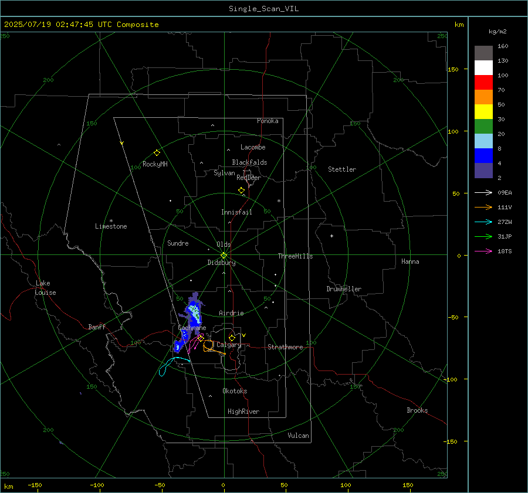Click the radar center diamond at Didsbury

(224, 255)
